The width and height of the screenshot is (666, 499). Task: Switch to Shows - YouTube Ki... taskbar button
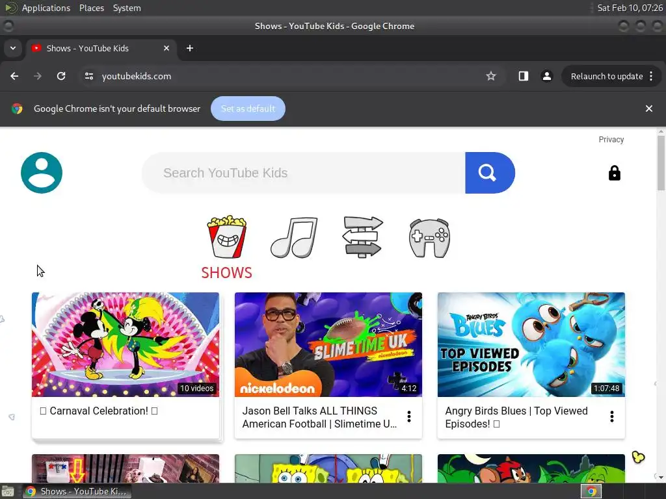(x=77, y=491)
